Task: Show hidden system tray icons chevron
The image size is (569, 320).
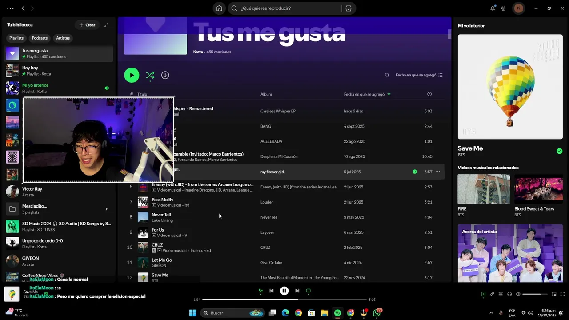Action: 491,313
